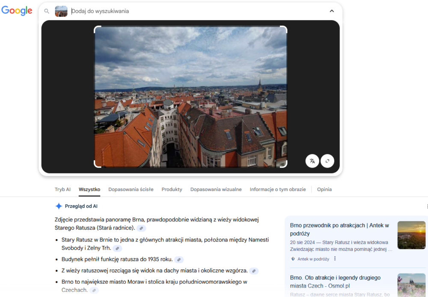Click the Google logo
The image size is (428, 297).
click(17, 11)
